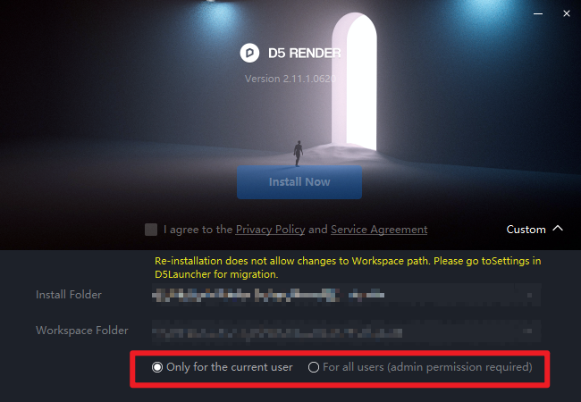Start setup with Install Now button

(299, 182)
